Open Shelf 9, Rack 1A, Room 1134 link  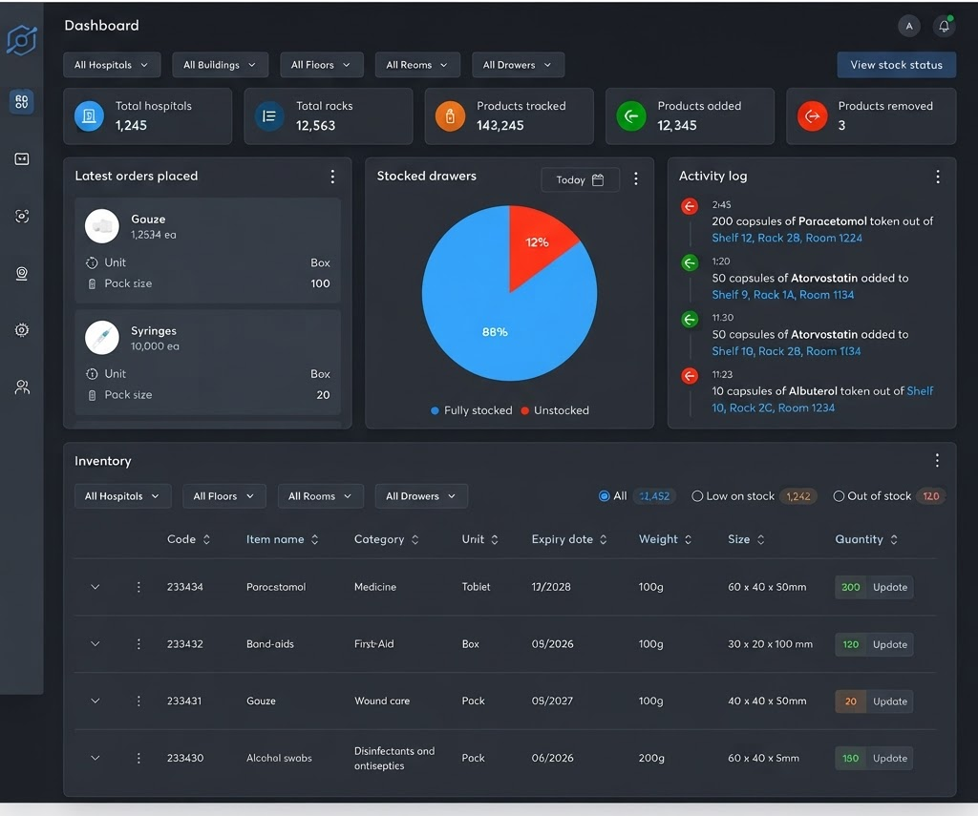pos(783,295)
